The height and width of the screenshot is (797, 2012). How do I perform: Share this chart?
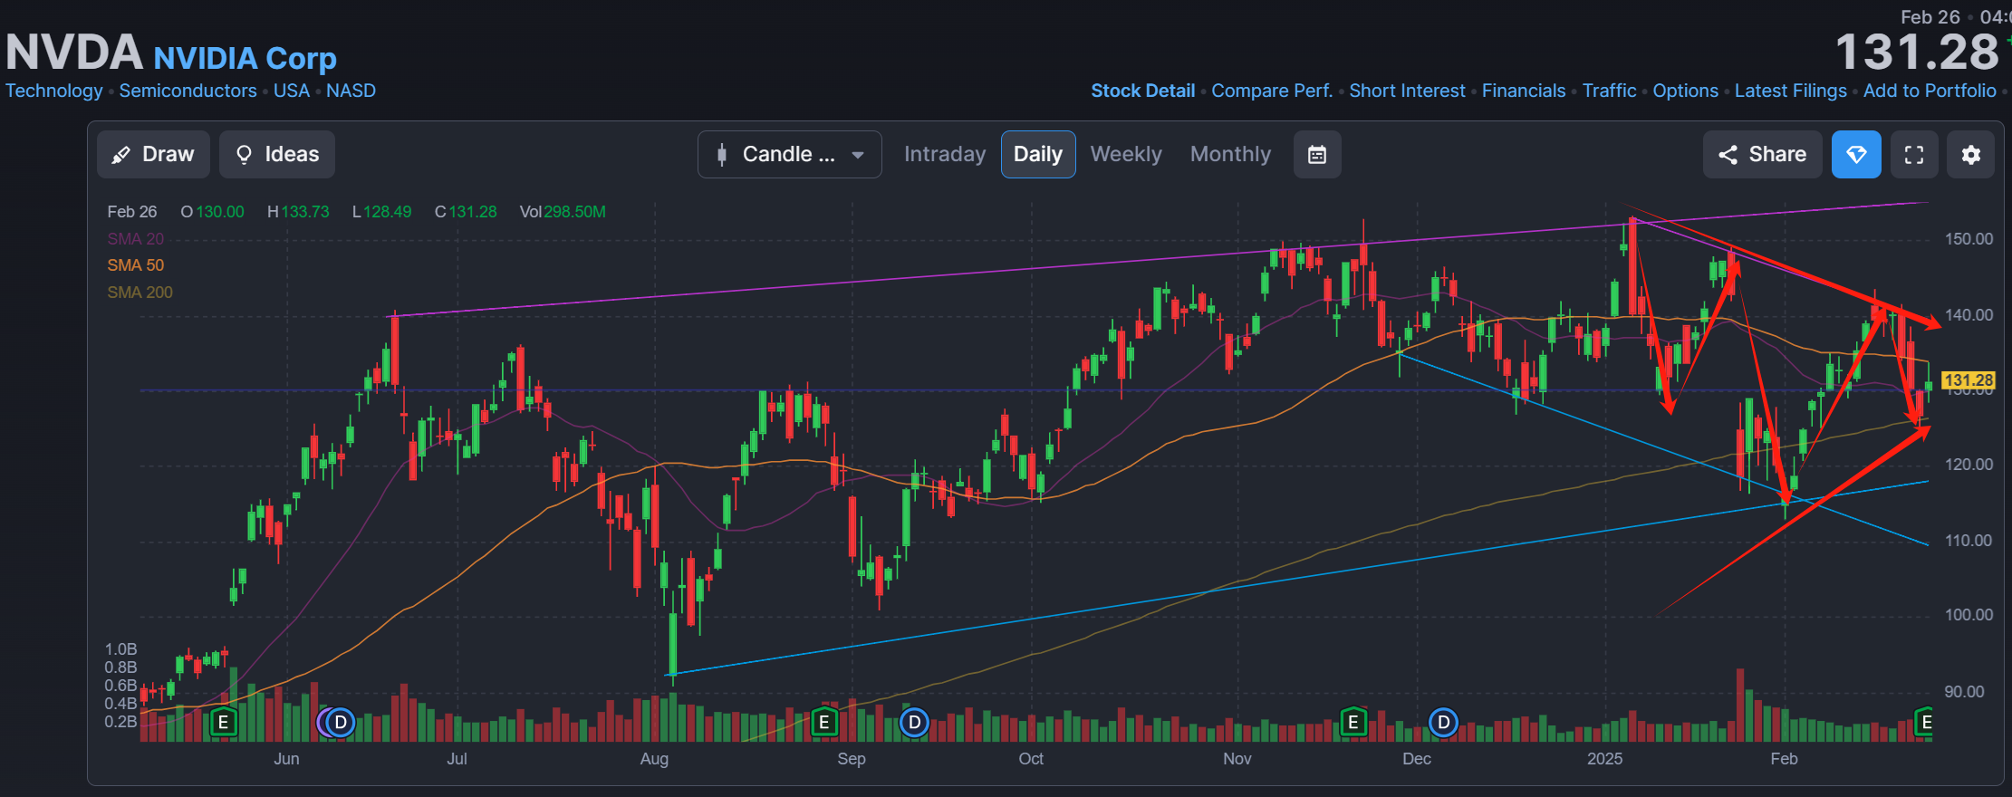(1763, 154)
